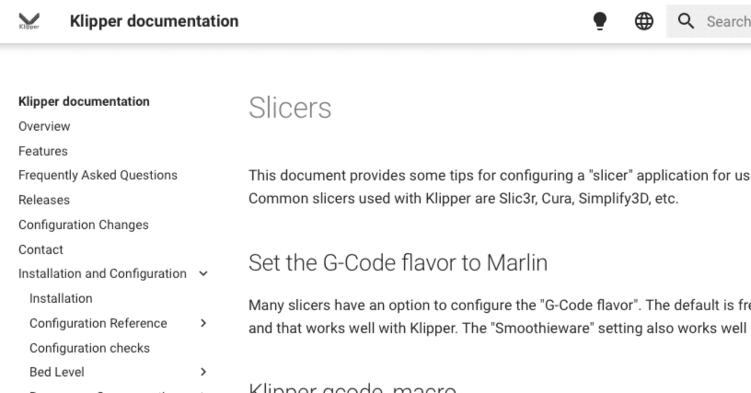
Task: Click the Bed Level sidebar item
Action: coord(57,372)
